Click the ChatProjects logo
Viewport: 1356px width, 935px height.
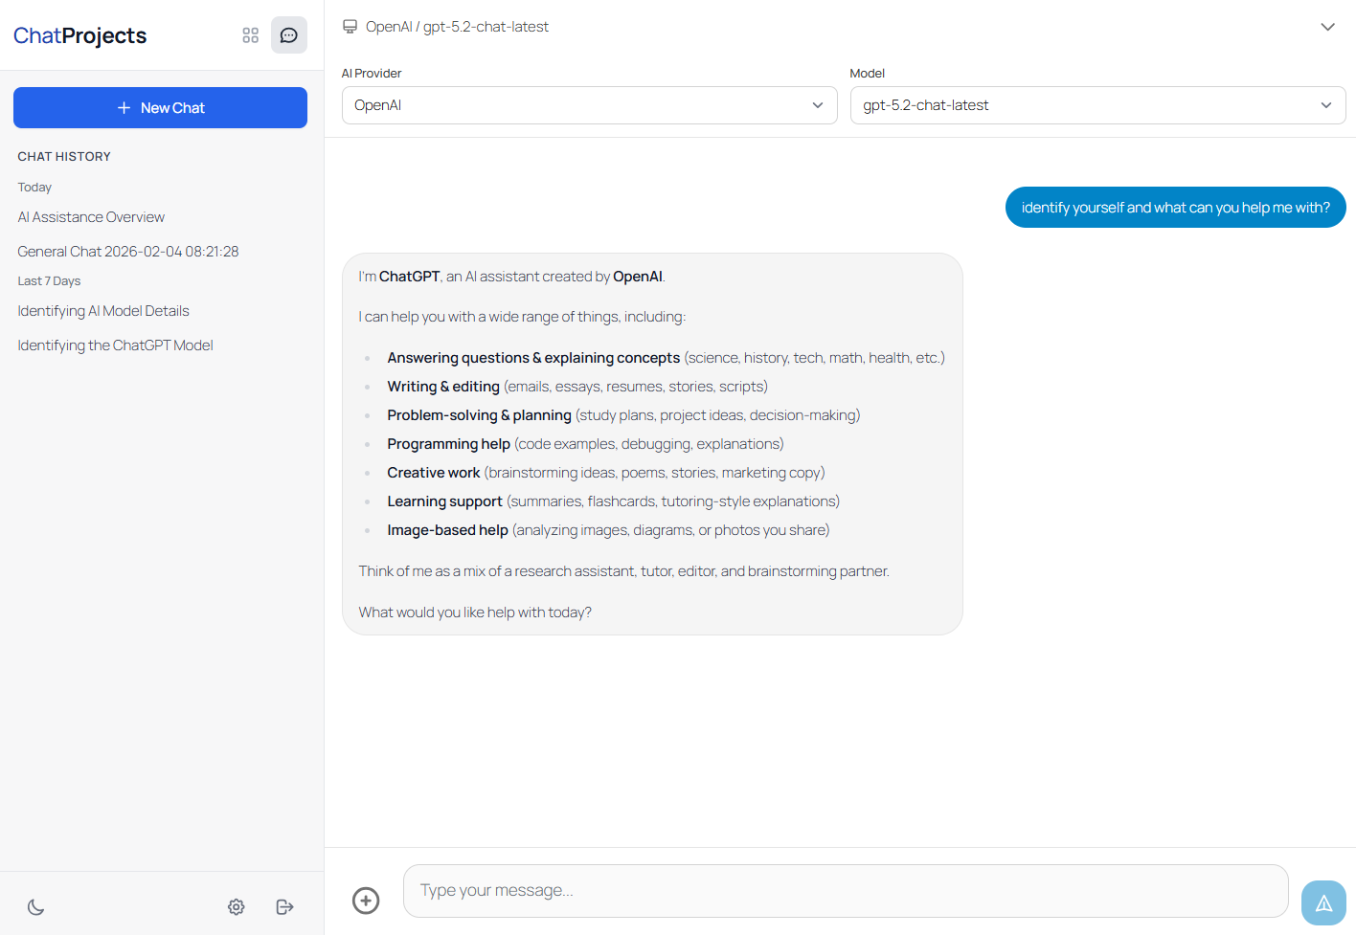tap(80, 35)
